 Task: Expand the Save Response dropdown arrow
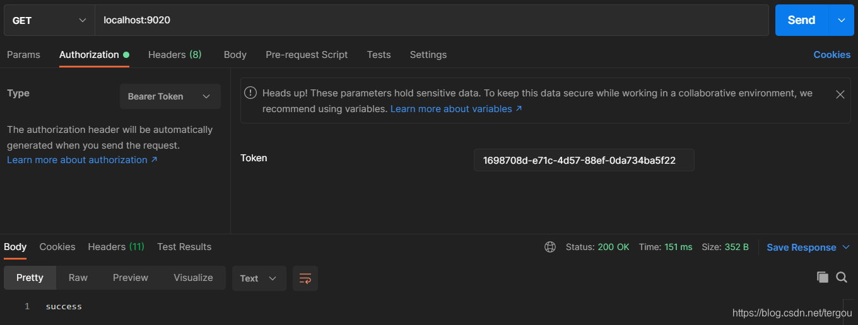coord(847,247)
